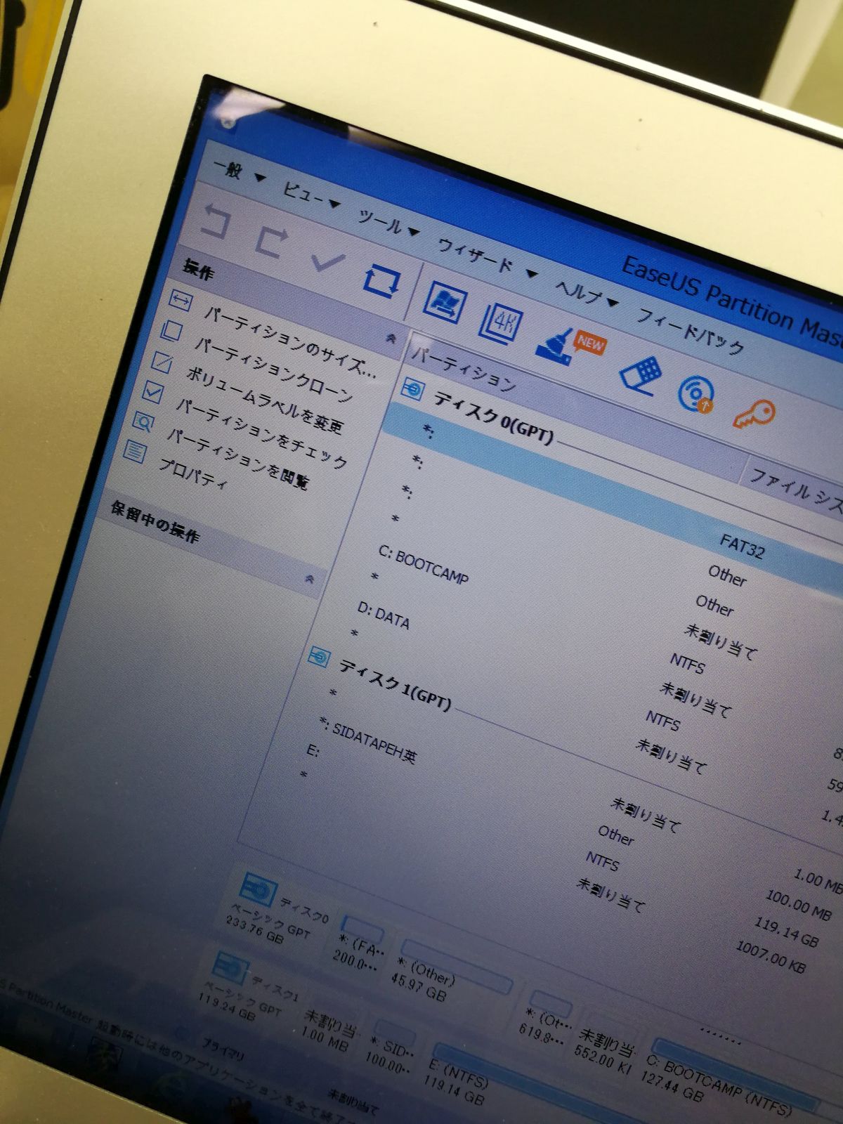
Task: Choose パーティションを閲覧 in the operations panel
Action: click(238, 458)
